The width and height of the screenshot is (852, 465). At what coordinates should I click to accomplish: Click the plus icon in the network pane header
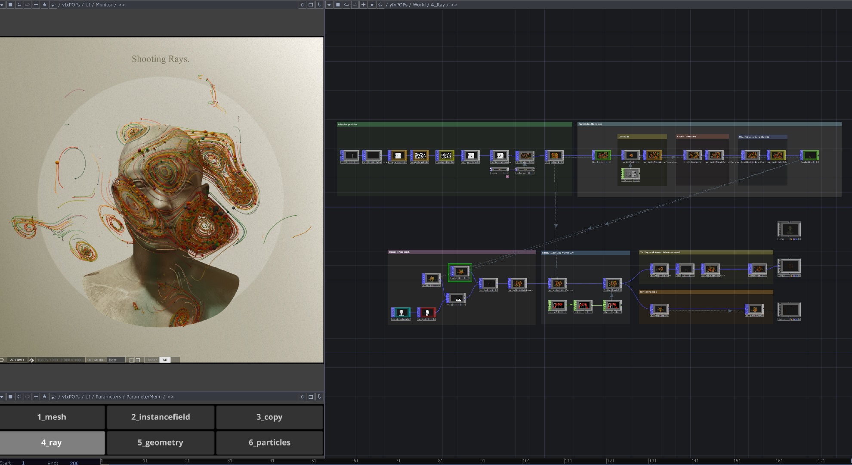click(364, 5)
